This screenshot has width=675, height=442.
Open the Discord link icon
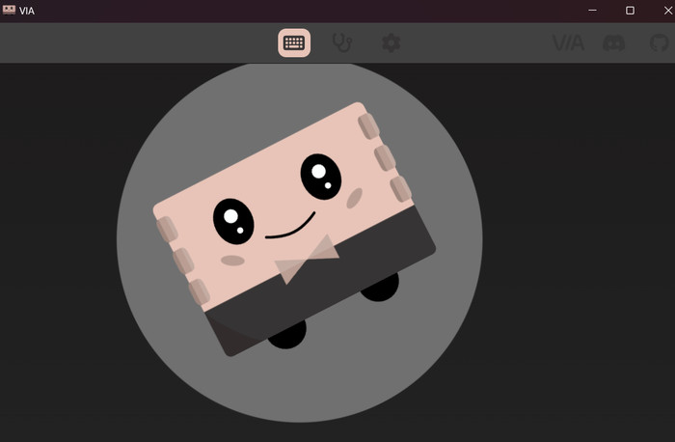pos(614,43)
